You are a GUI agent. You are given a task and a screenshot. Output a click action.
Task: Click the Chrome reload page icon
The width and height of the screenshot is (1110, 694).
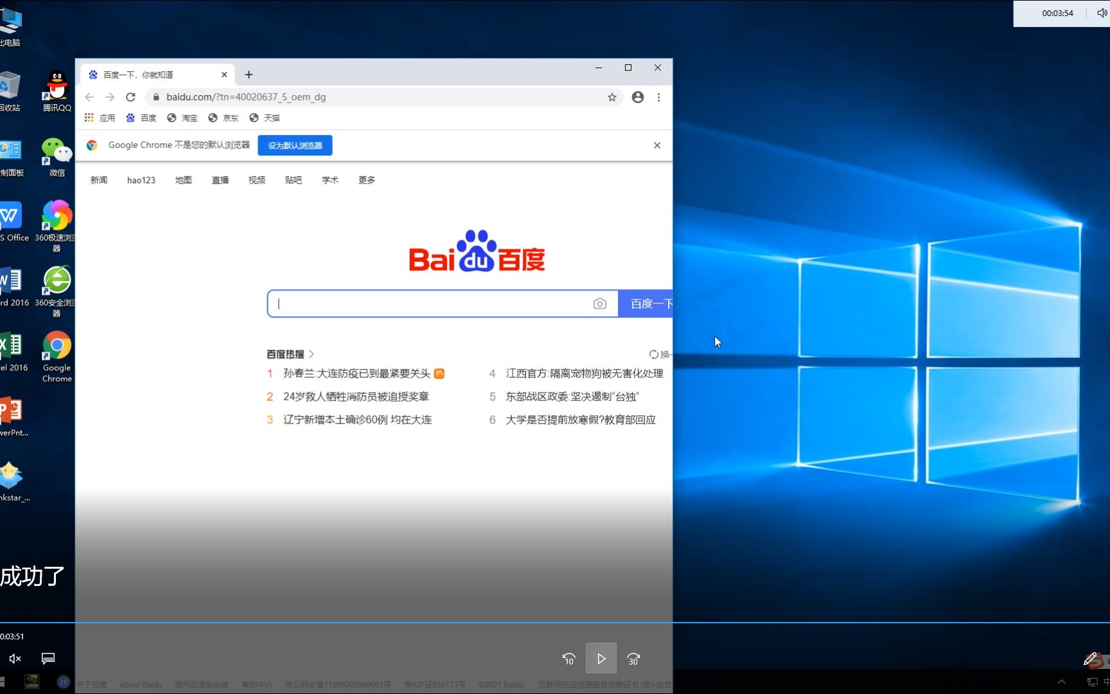pos(130,97)
